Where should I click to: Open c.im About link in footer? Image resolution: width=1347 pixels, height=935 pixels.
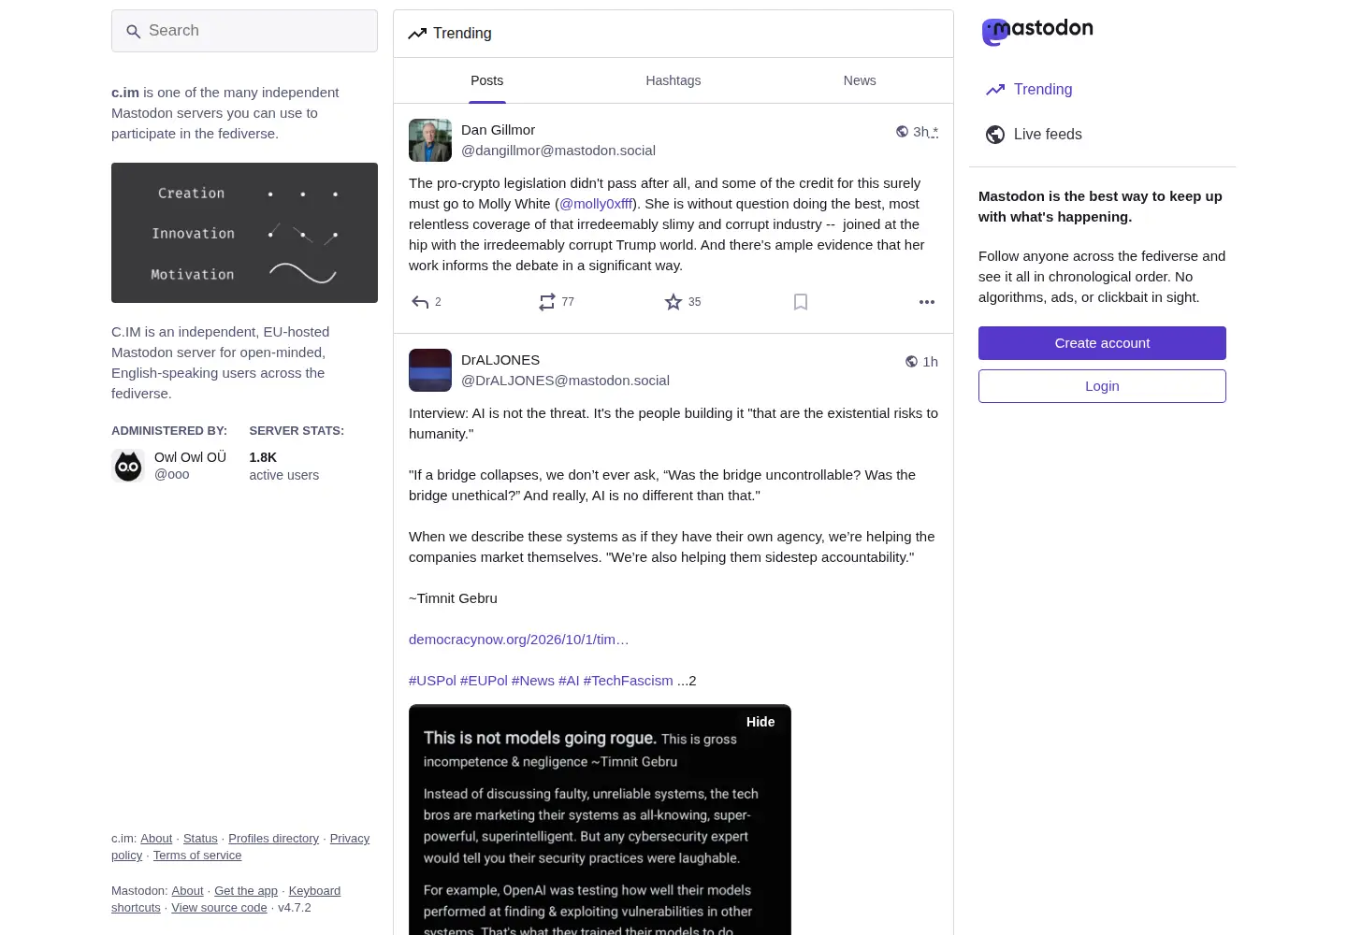pos(156,839)
